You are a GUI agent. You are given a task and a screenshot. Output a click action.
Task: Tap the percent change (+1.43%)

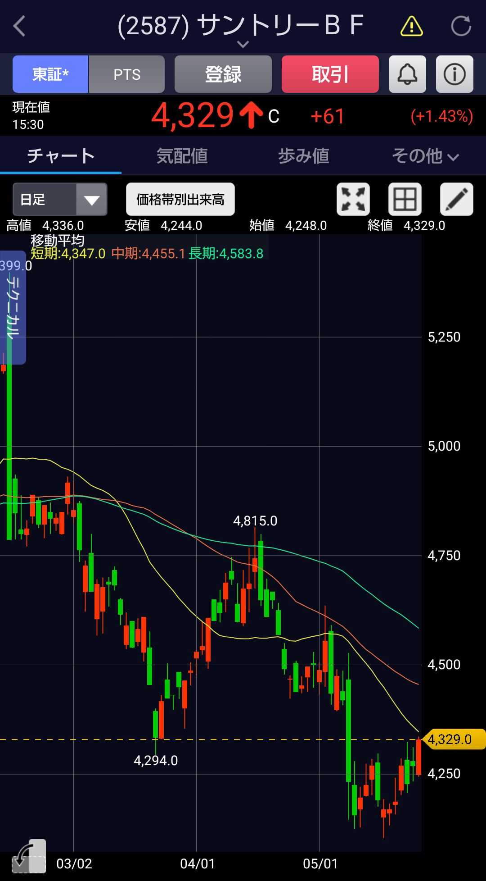click(442, 116)
